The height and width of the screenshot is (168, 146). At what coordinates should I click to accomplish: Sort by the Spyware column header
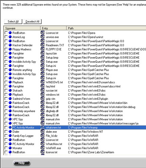click(x=22, y=28)
